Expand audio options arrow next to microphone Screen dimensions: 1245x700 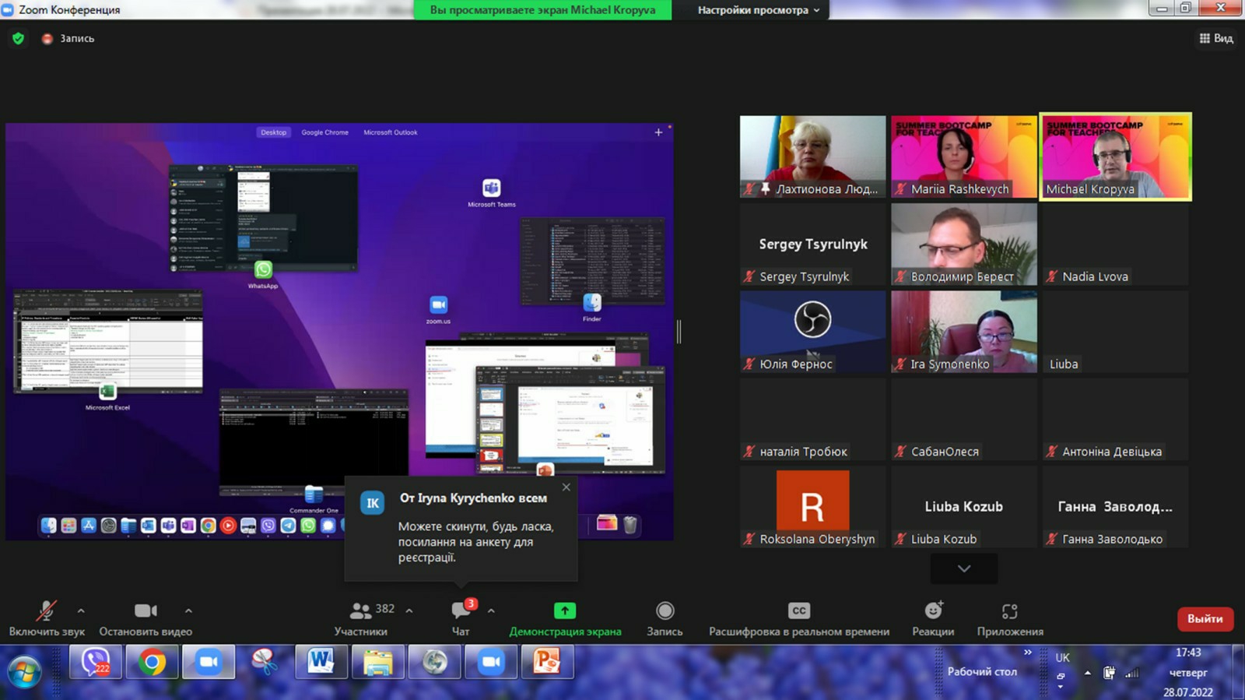81,611
